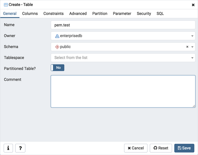Switch to the Columns tab

(30, 14)
